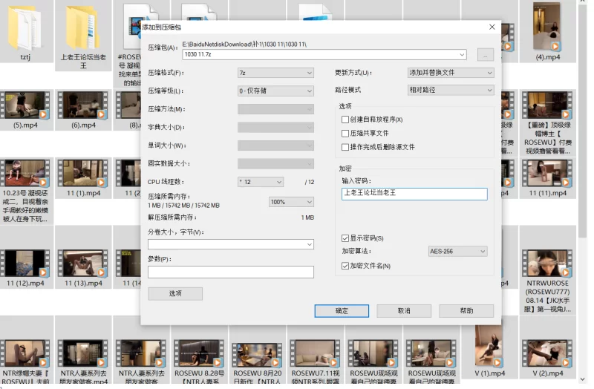This screenshot has height=389, width=594.
Task: Toggle the 显示密码 checkbox
Action: pyautogui.click(x=345, y=238)
